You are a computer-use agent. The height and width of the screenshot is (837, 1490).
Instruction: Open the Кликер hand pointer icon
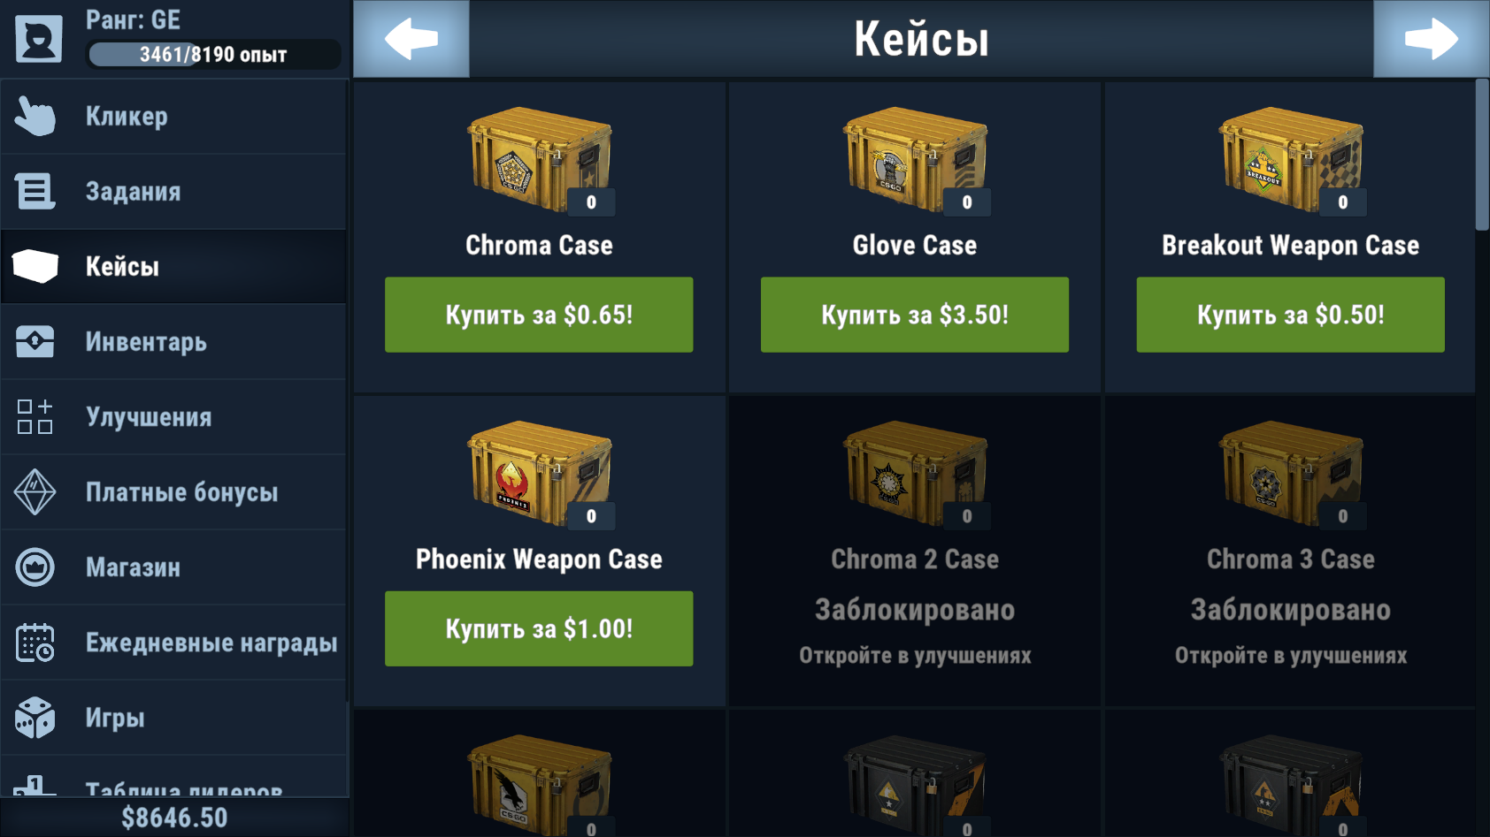click(x=35, y=117)
